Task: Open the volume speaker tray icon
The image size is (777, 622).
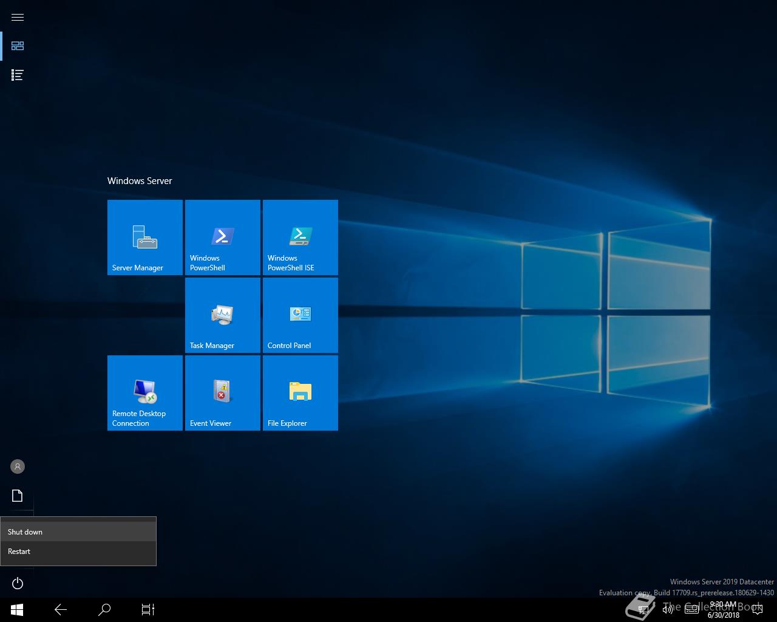Action: click(668, 609)
